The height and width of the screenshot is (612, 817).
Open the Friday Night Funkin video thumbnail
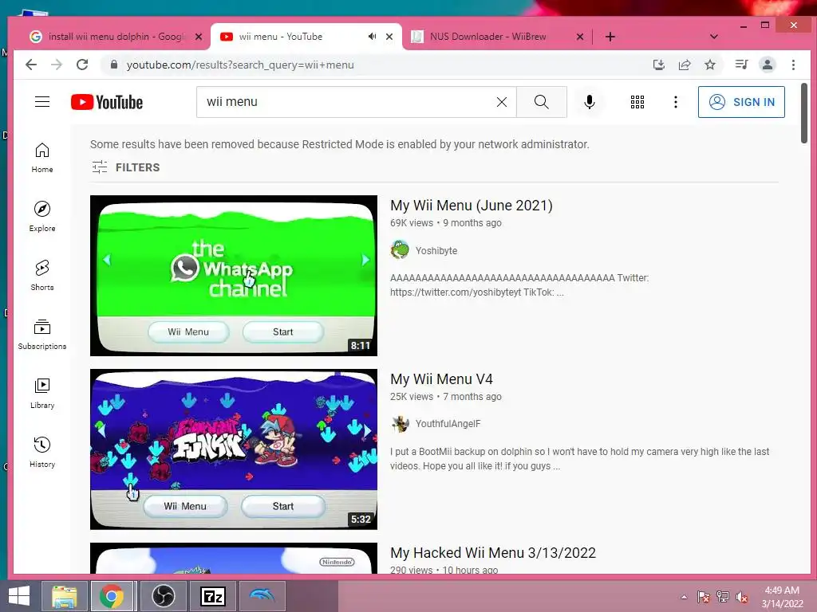coord(234,449)
